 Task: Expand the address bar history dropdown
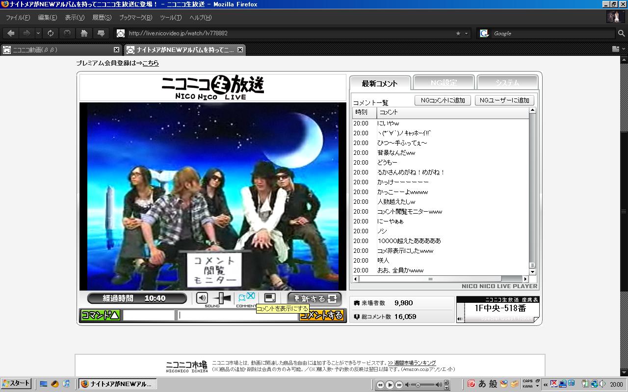pyautogui.click(x=466, y=33)
